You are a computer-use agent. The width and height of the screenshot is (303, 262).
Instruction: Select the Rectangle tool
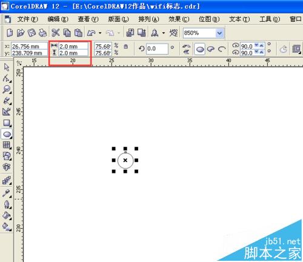point(7,123)
